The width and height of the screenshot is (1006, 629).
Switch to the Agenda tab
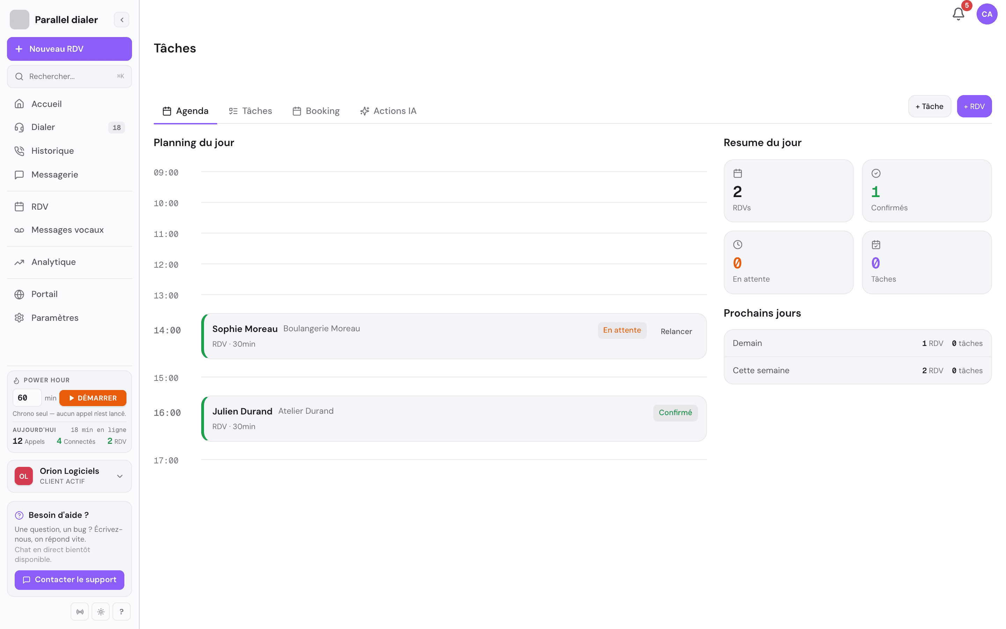[x=185, y=111]
